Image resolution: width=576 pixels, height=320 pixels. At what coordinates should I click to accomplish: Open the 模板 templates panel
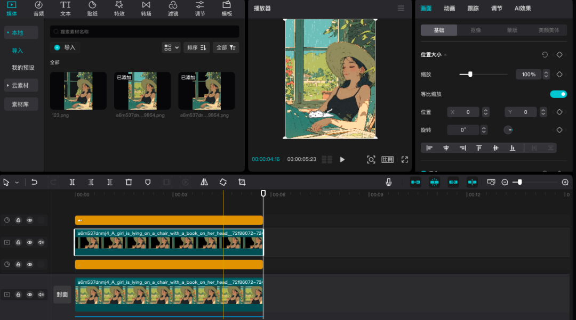tap(227, 9)
